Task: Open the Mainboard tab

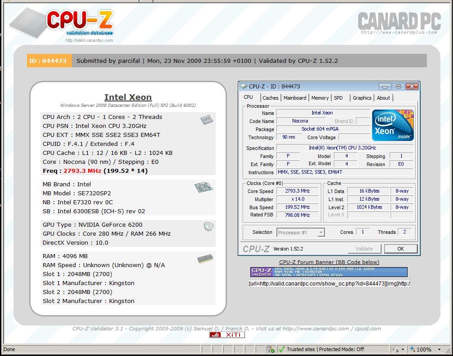Action: (295, 98)
